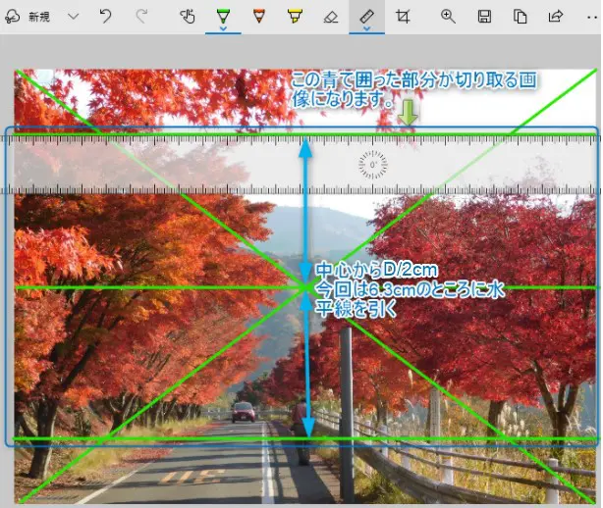Image resolution: width=603 pixels, height=508 pixels.
Task: Click the ruler's 0° angle dial
Action: click(x=372, y=165)
